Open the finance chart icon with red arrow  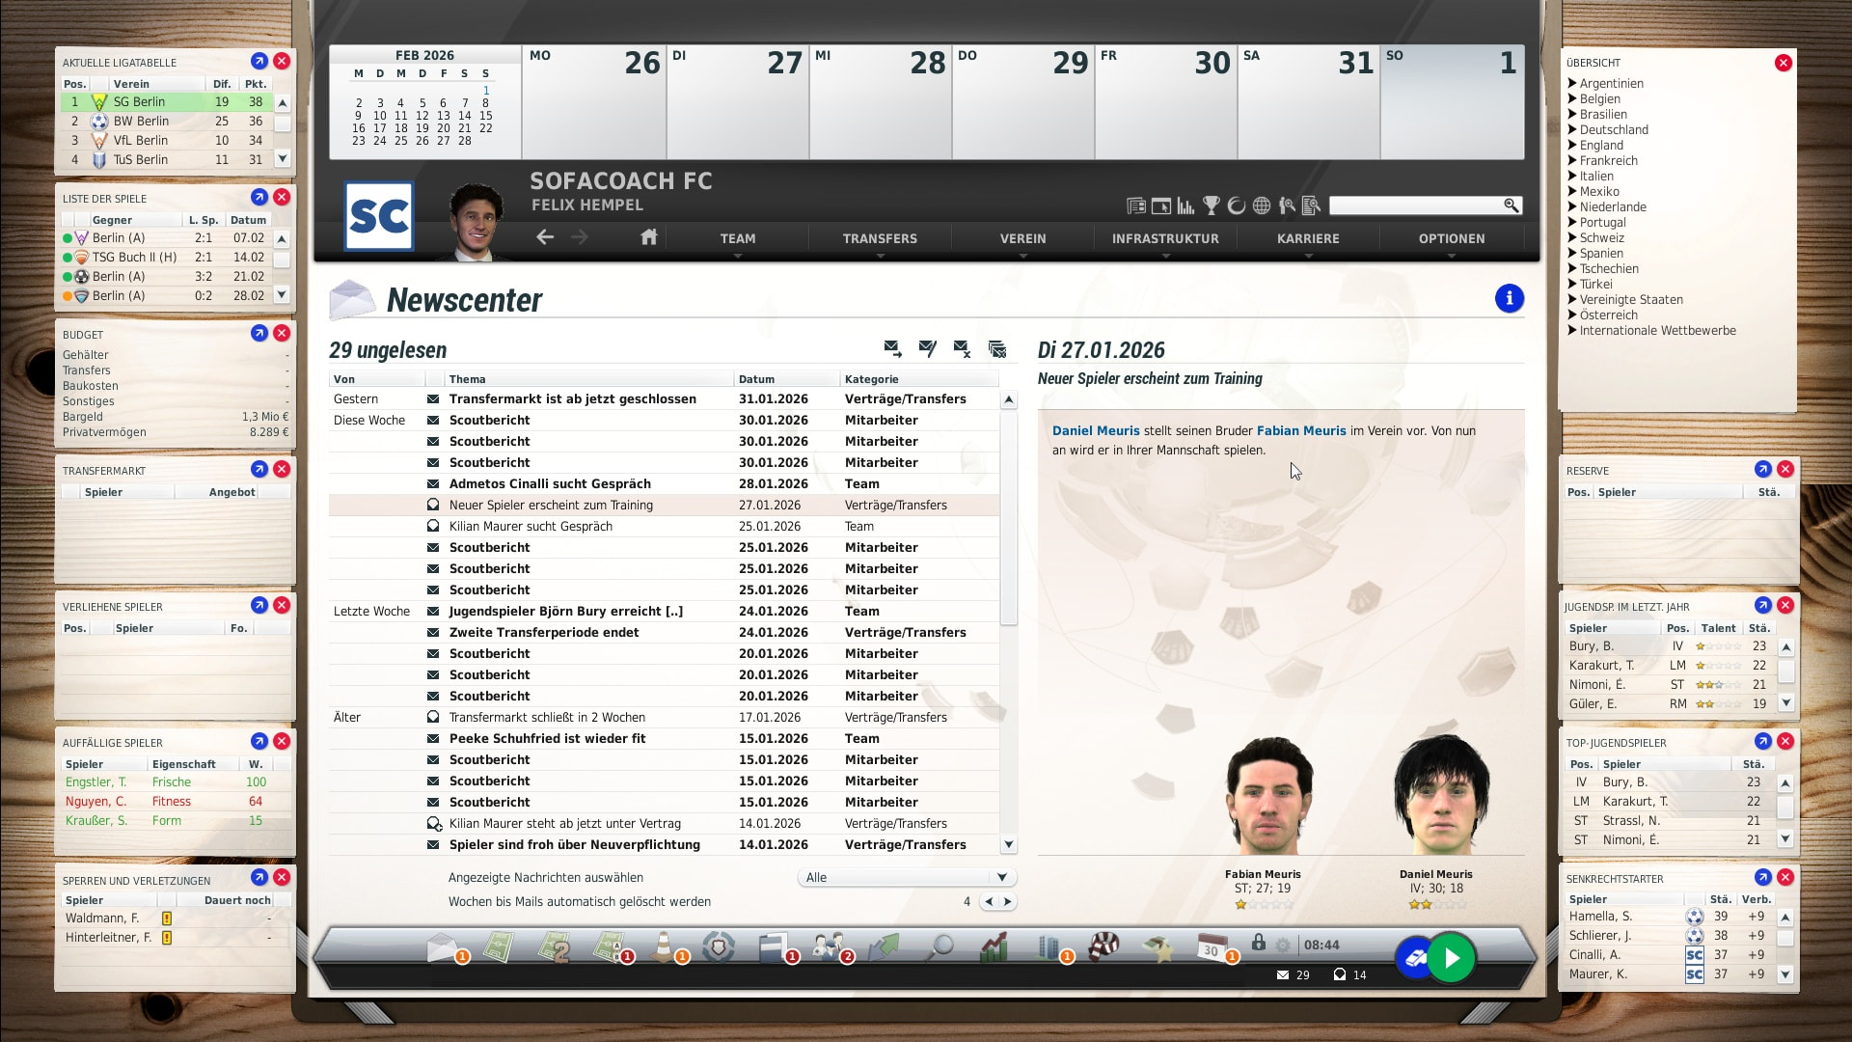(x=994, y=946)
